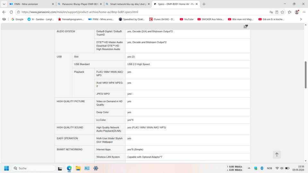Open the volume speaker tray icon
Screen dimensions: 308x173
coord(282,168)
